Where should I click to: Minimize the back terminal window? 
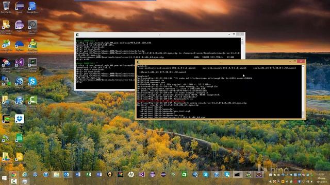tap(229, 34)
